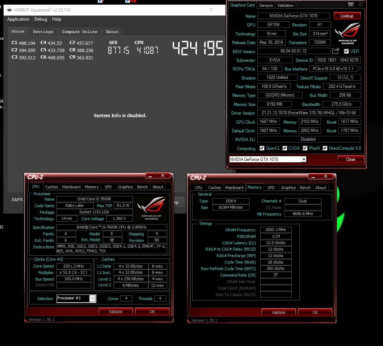Open Memory tab in left CPU-Z window
This screenshot has height=346, width=383.
click(x=91, y=187)
